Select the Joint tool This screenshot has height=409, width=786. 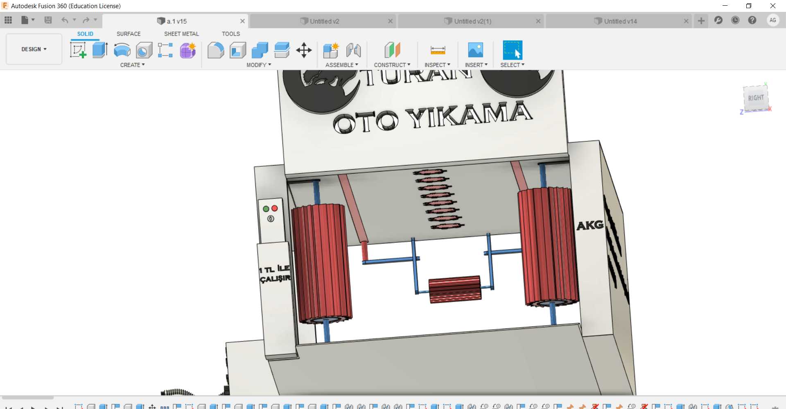click(x=353, y=50)
